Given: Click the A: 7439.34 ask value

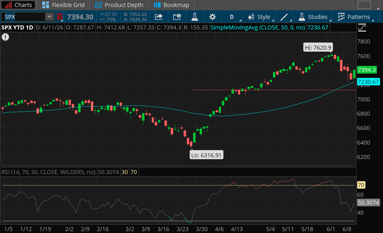Looking at the screenshot, I should 135,19.
